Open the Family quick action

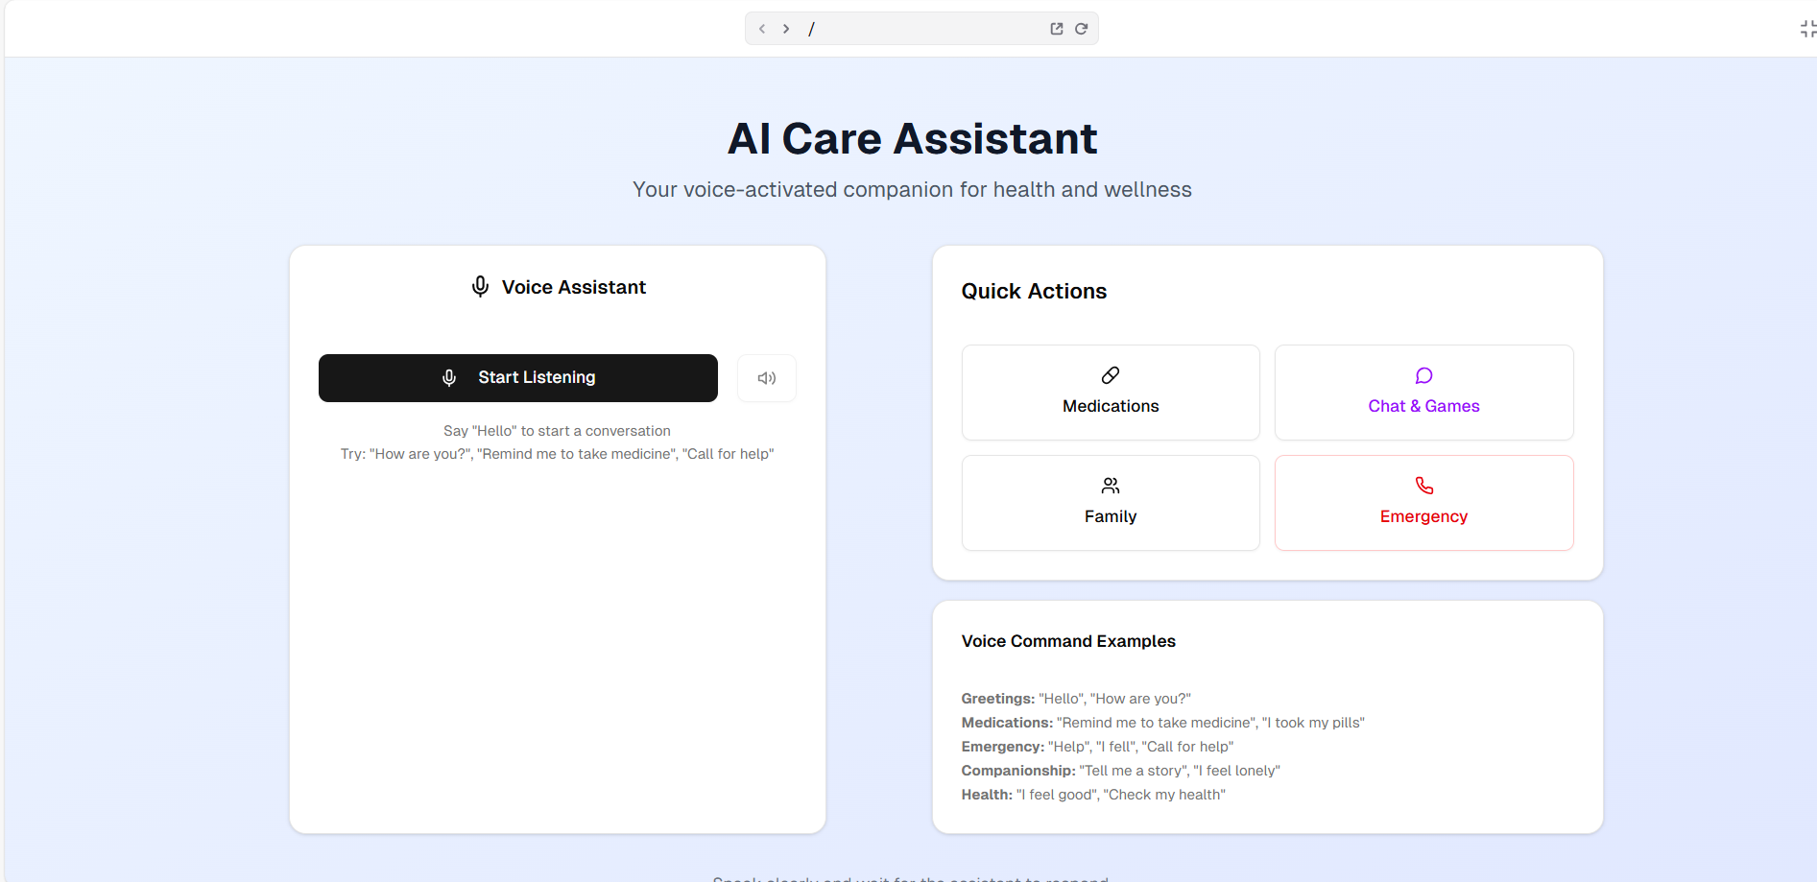[x=1110, y=502]
